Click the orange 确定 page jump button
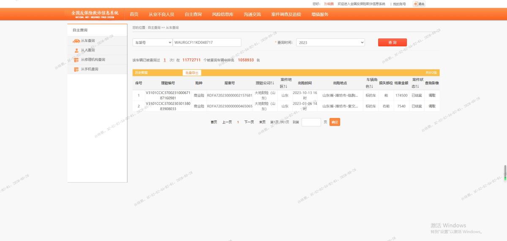The image size is (507, 241). pyautogui.click(x=335, y=122)
